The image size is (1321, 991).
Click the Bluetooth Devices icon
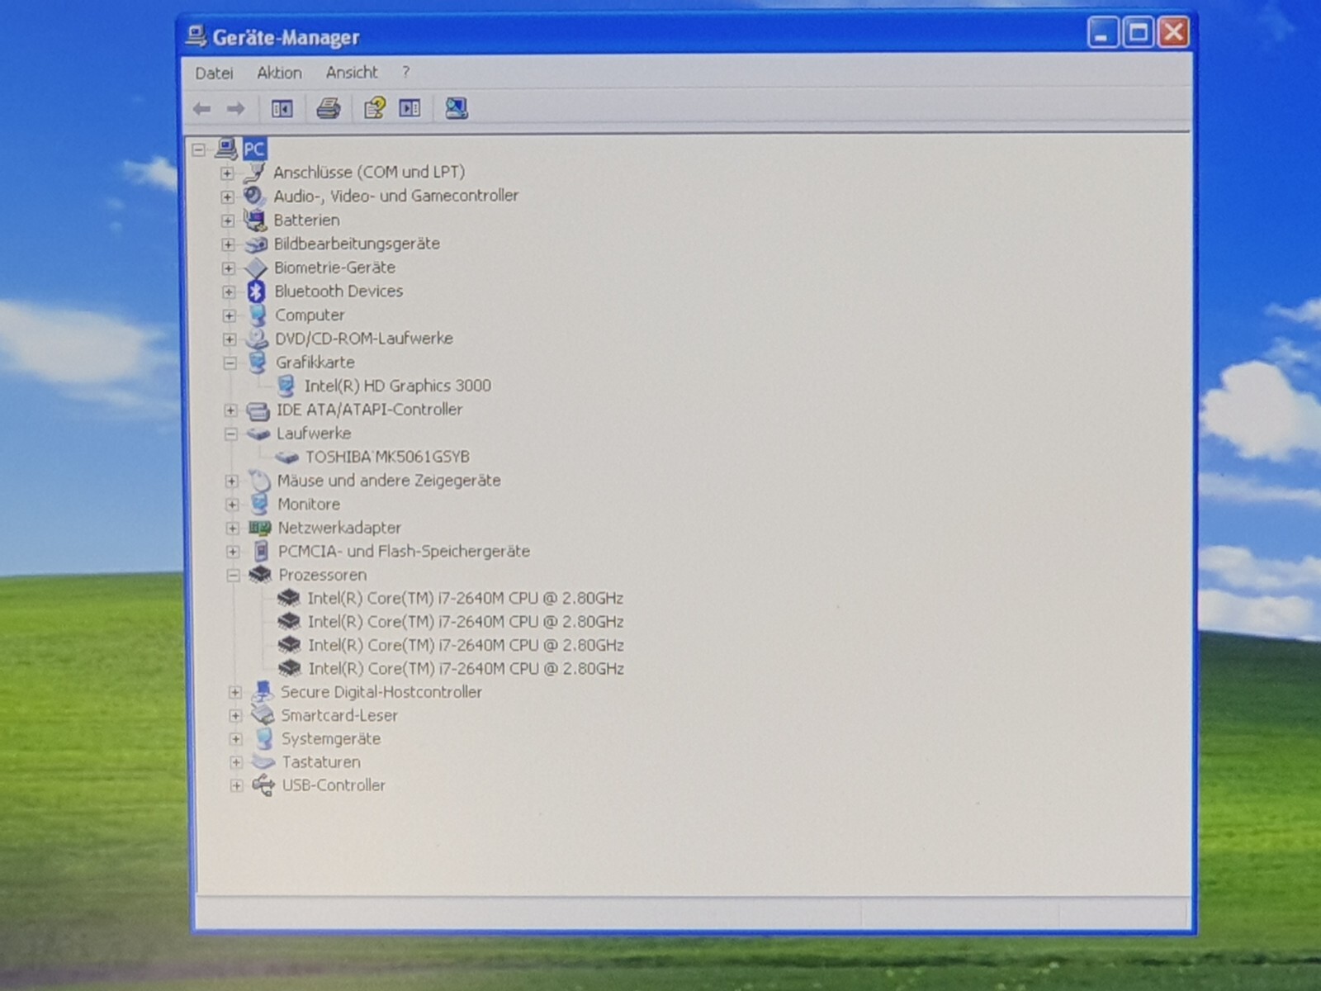pos(256,291)
